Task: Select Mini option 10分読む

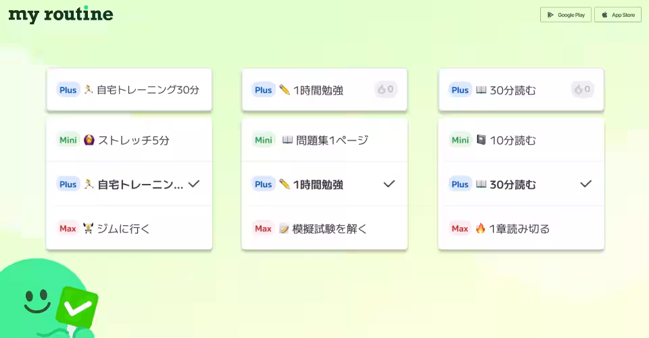Action: [x=521, y=140]
